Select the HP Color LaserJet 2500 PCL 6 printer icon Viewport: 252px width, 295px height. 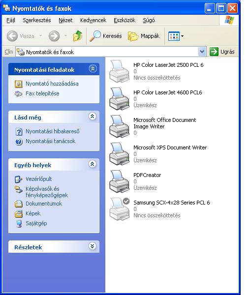120,71
